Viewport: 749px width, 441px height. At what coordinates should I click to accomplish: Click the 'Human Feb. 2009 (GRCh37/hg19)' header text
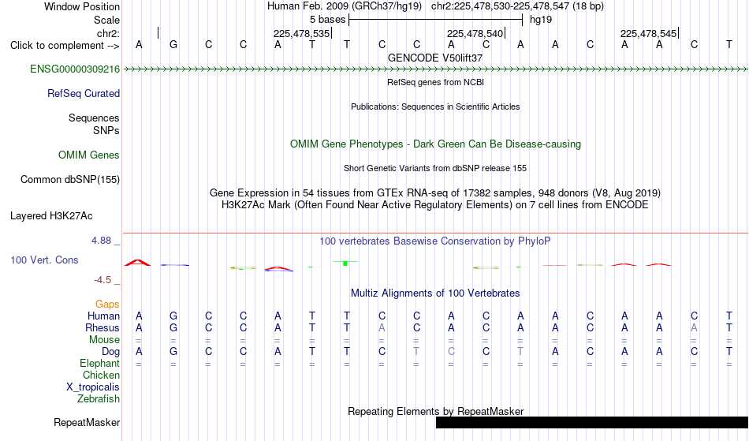tap(345, 6)
